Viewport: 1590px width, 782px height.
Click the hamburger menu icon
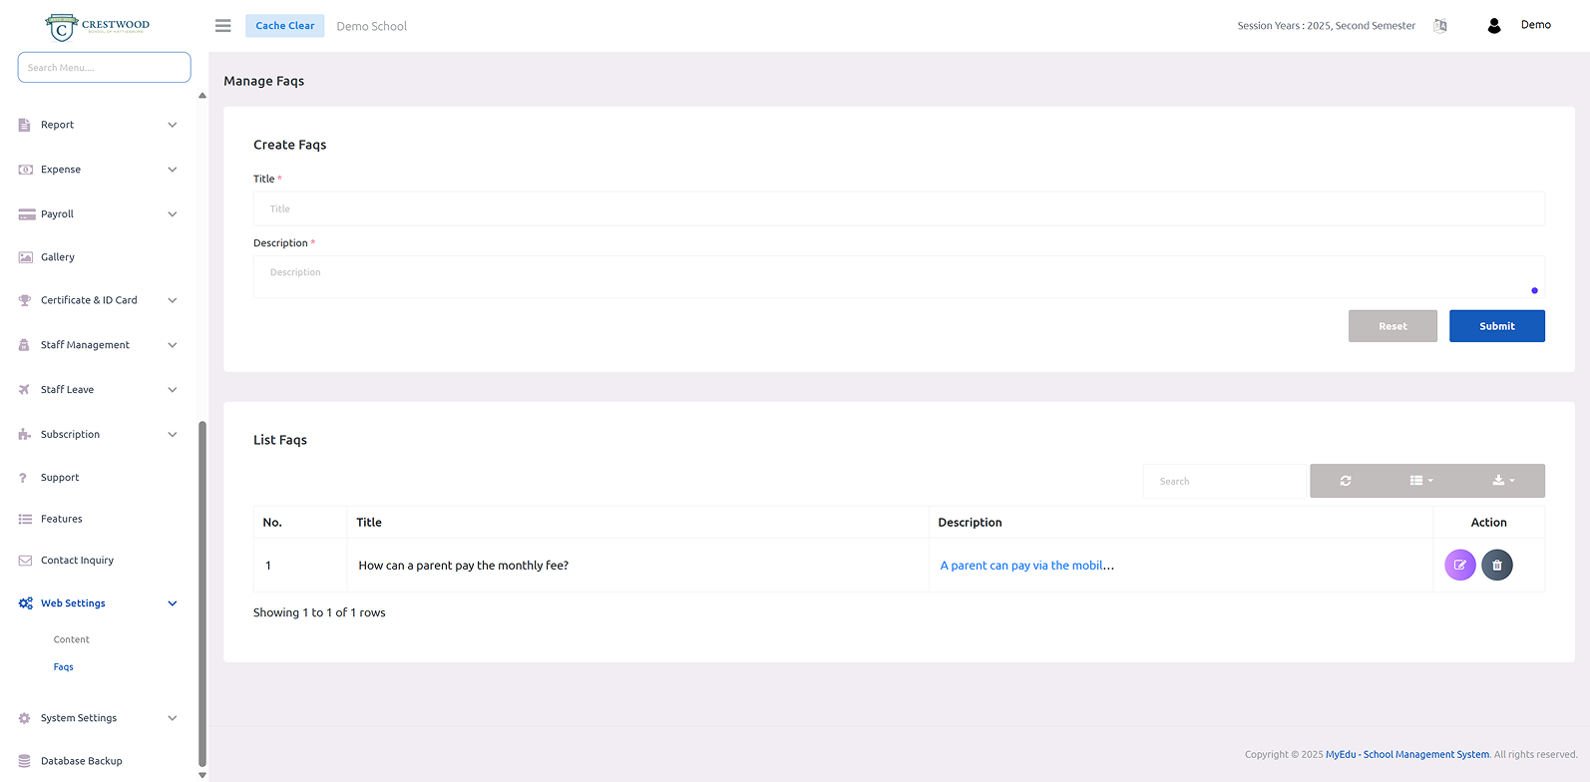coord(222,26)
